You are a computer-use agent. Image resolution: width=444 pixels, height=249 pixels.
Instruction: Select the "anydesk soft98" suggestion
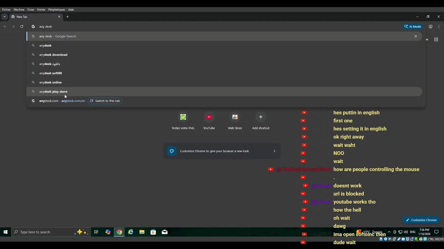224,73
